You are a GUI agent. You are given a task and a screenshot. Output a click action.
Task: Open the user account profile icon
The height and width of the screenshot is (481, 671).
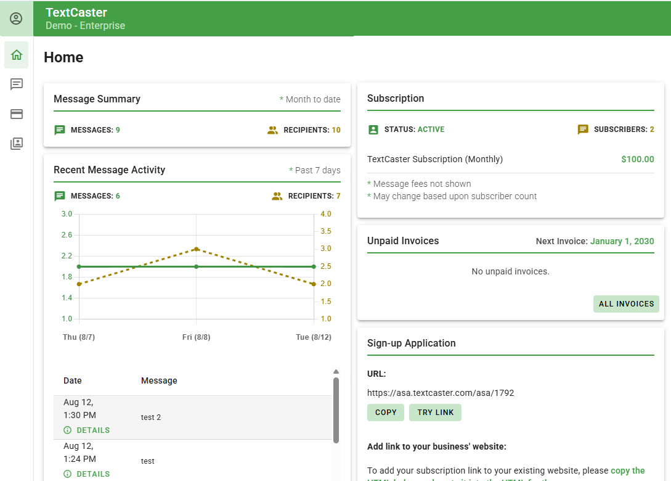16,18
